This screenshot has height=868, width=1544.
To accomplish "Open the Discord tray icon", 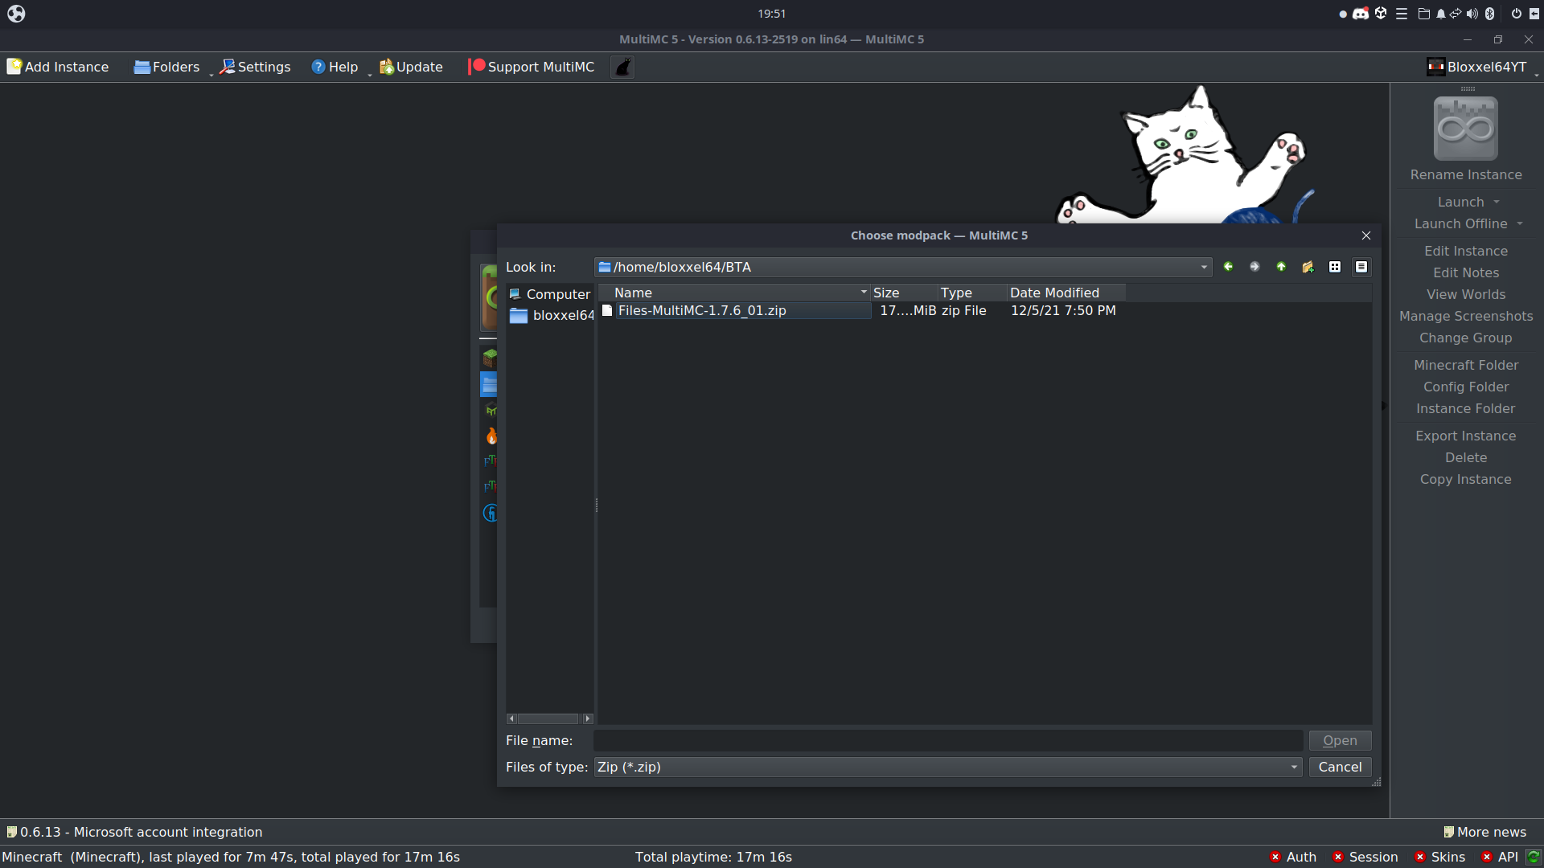I will pos(1361,14).
